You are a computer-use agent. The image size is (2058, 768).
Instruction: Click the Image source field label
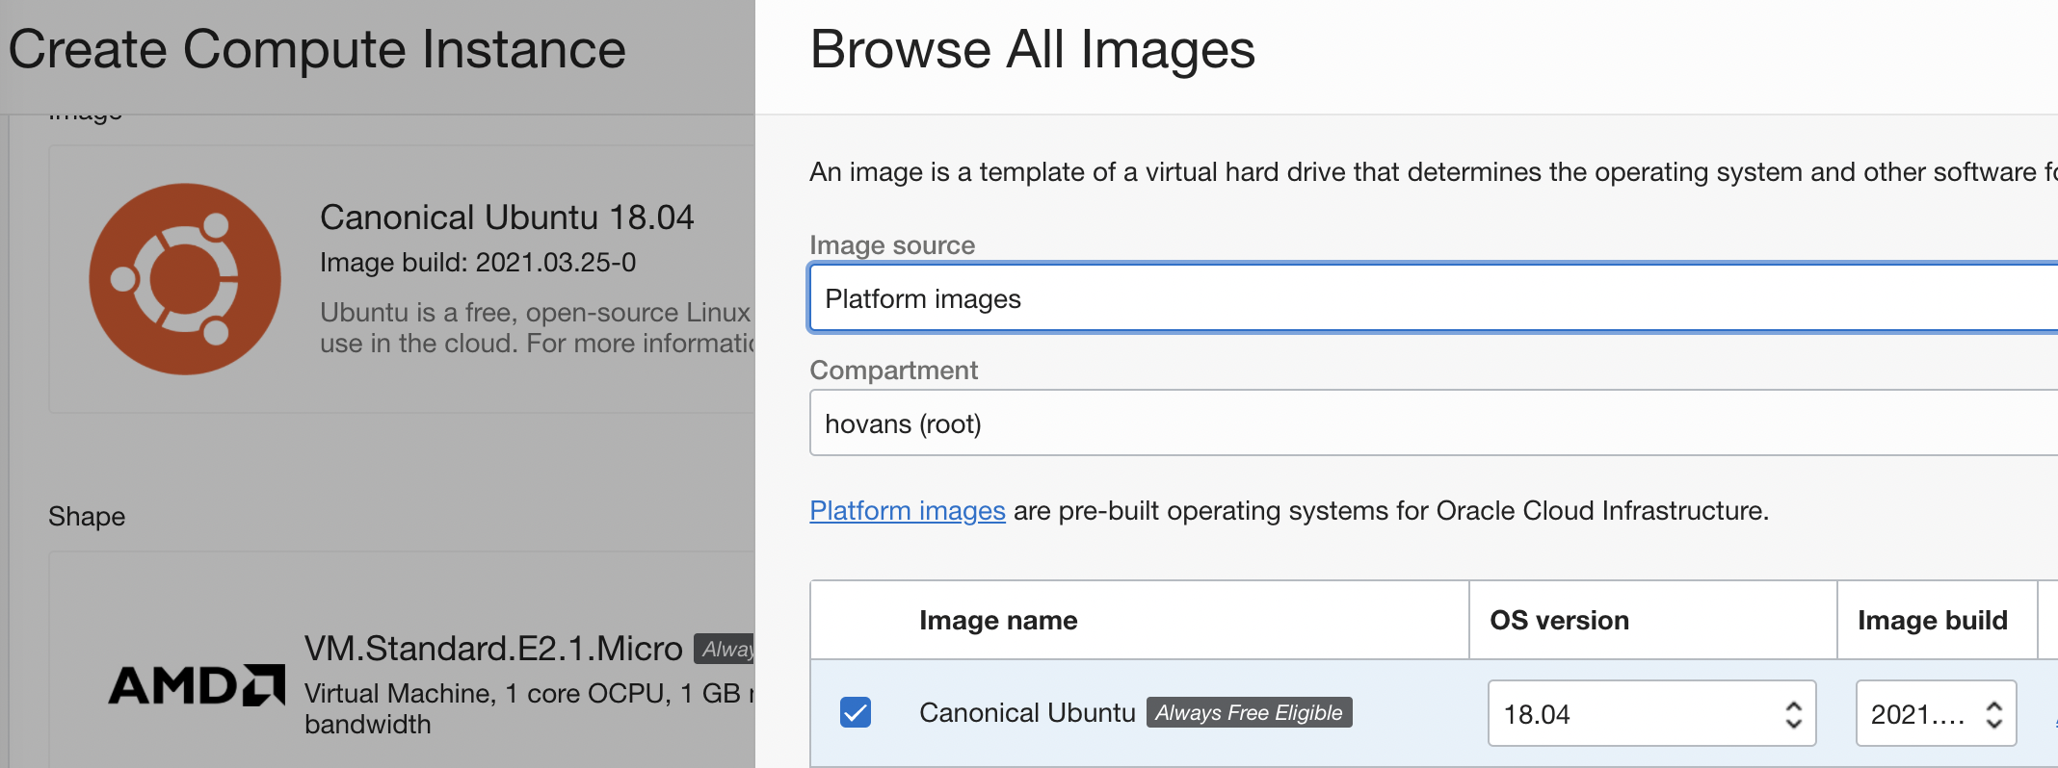point(892,245)
